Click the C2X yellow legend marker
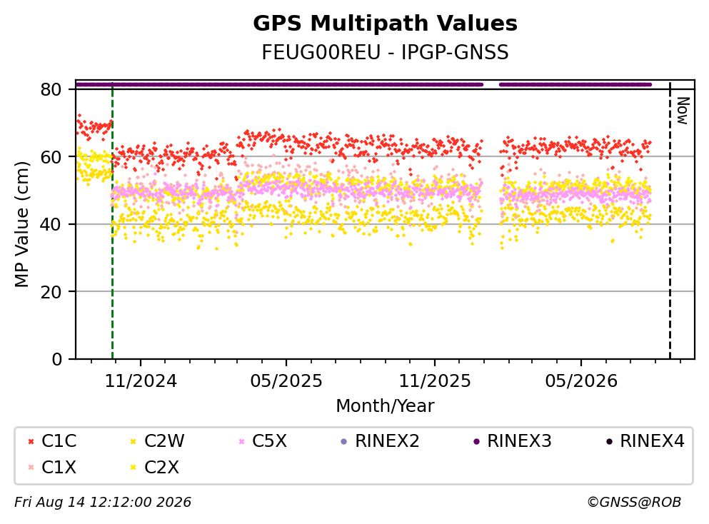The height and width of the screenshot is (524, 709). pyautogui.click(x=134, y=468)
